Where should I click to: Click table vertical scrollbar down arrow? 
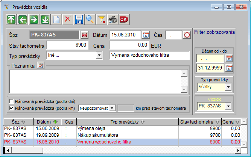pyautogui.click(x=244, y=144)
